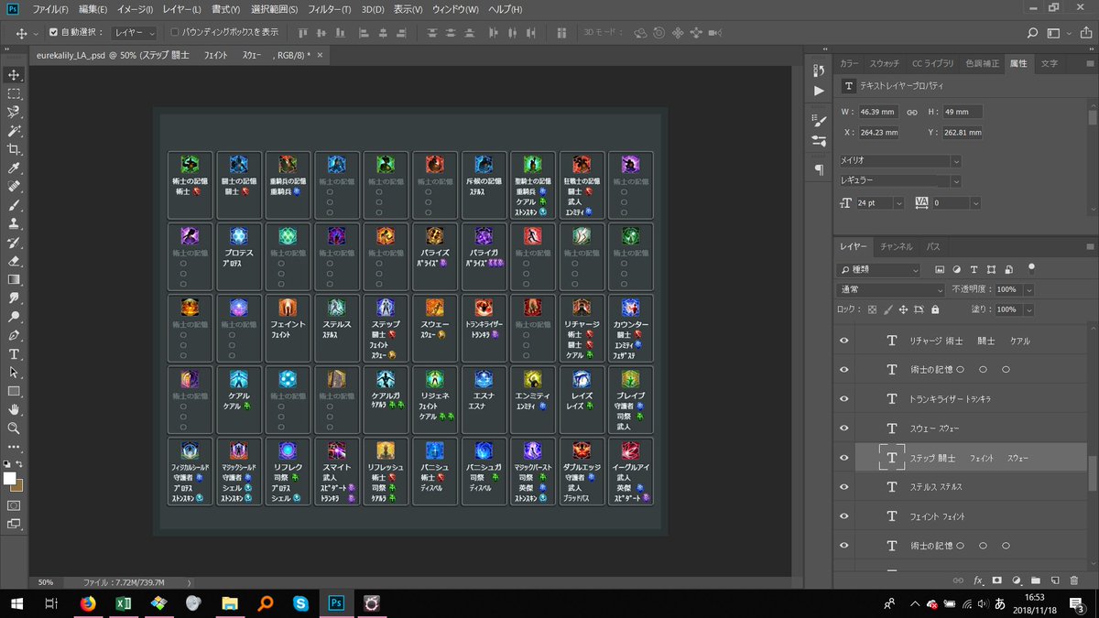Open the fx layer style menu

(978, 580)
